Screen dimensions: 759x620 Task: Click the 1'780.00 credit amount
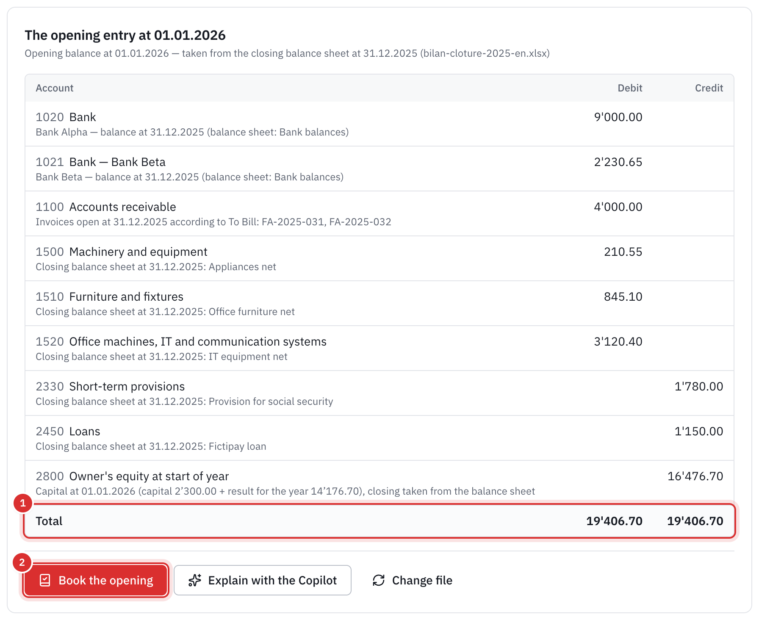(699, 386)
